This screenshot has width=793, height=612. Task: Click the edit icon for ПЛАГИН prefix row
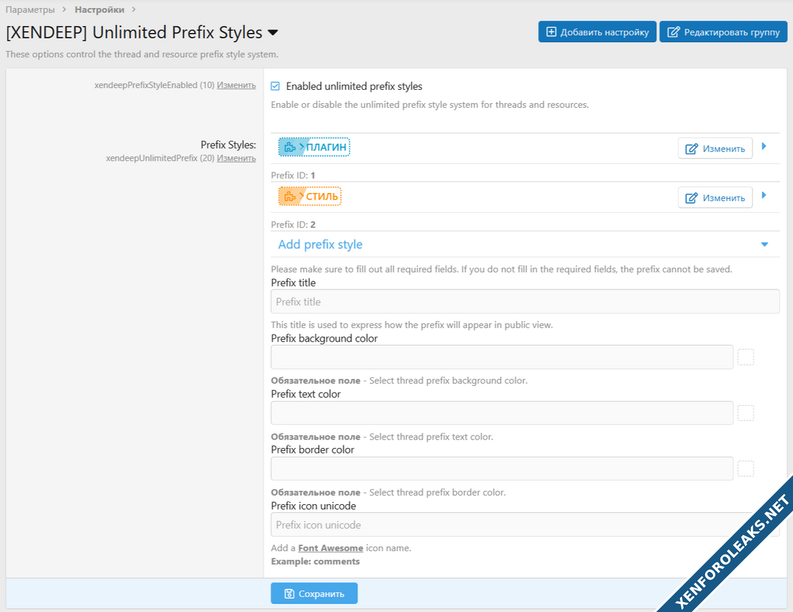(691, 149)
